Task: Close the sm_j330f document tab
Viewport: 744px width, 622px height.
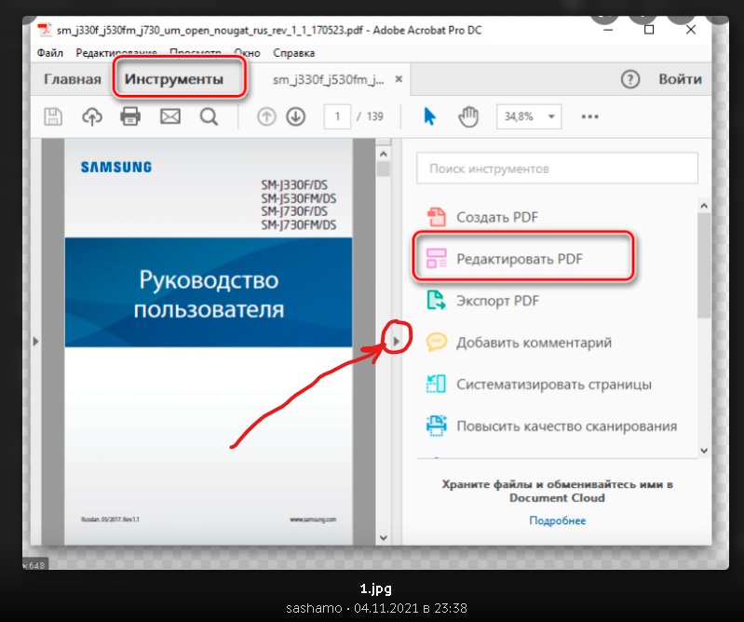Action: click(399, 79)
